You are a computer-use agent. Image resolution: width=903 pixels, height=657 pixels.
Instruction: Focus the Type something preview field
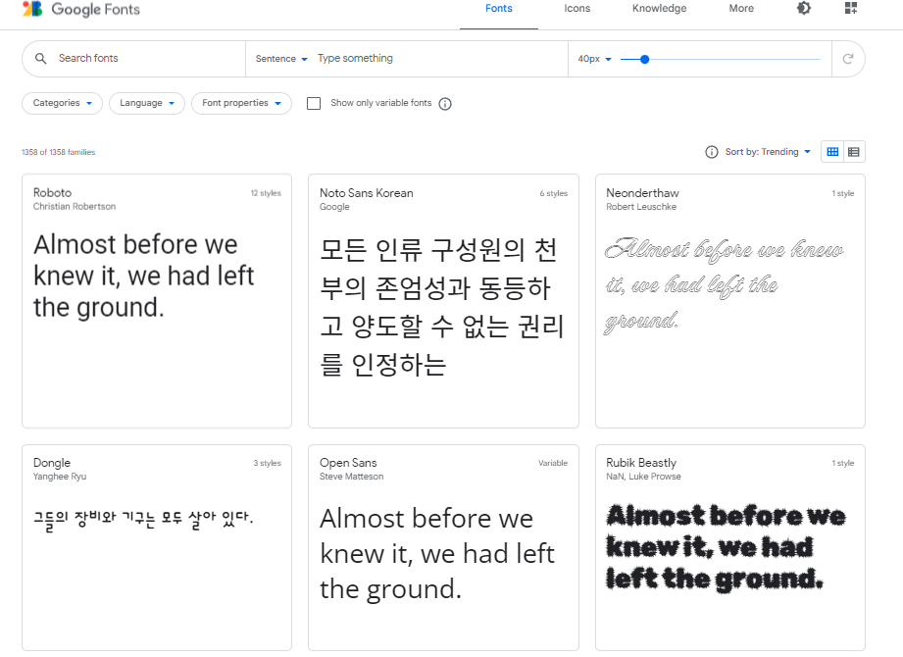(x=439, y=58)
